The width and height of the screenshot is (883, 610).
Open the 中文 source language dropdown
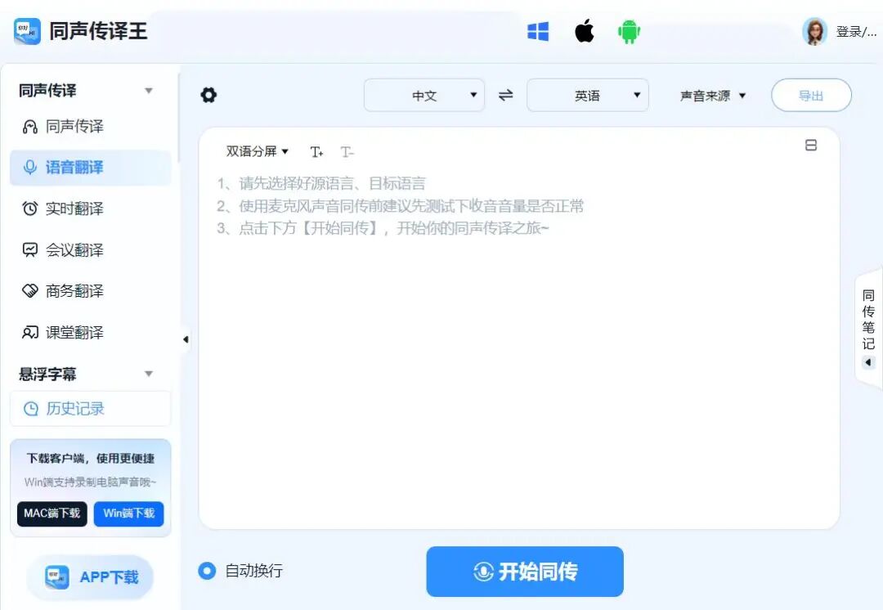click(424, 95)
